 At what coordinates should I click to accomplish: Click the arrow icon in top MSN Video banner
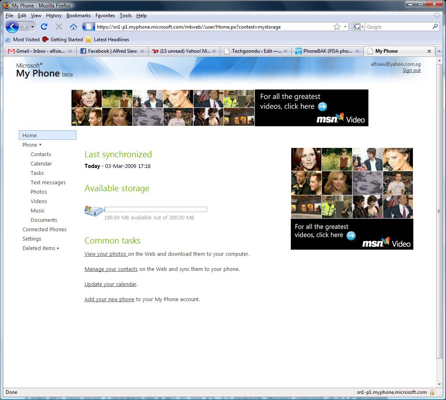click(x=322, y=107)
